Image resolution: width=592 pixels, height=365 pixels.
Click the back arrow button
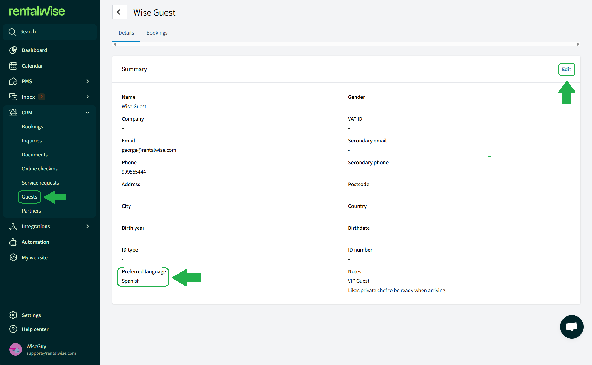click(120, 12)
